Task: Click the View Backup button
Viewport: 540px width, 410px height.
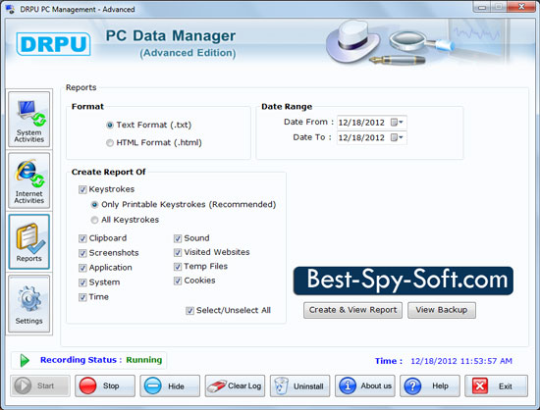Action: [x=442, y=310]
